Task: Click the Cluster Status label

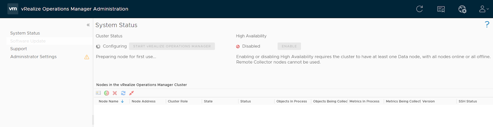Action: [109, 36]
